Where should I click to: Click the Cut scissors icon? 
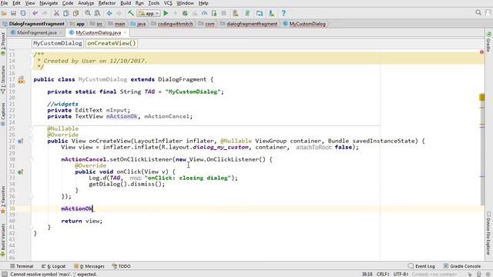point(56,14)
